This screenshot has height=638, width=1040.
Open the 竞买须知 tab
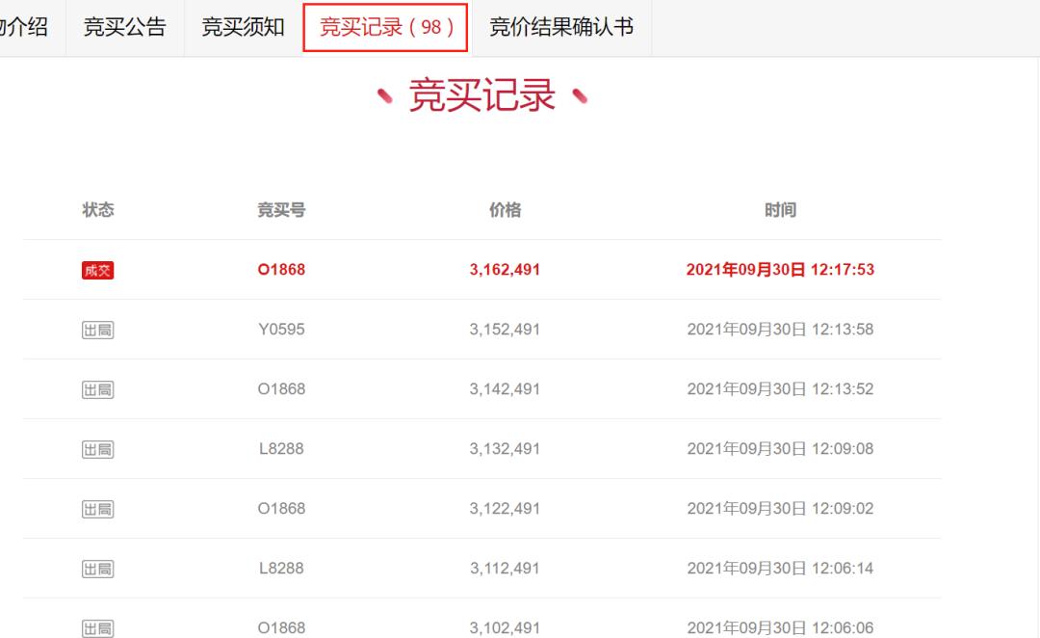coord(239,27)
